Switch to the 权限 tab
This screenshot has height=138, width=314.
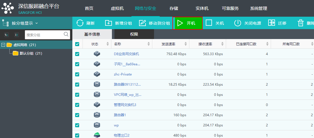coord(134,34)
